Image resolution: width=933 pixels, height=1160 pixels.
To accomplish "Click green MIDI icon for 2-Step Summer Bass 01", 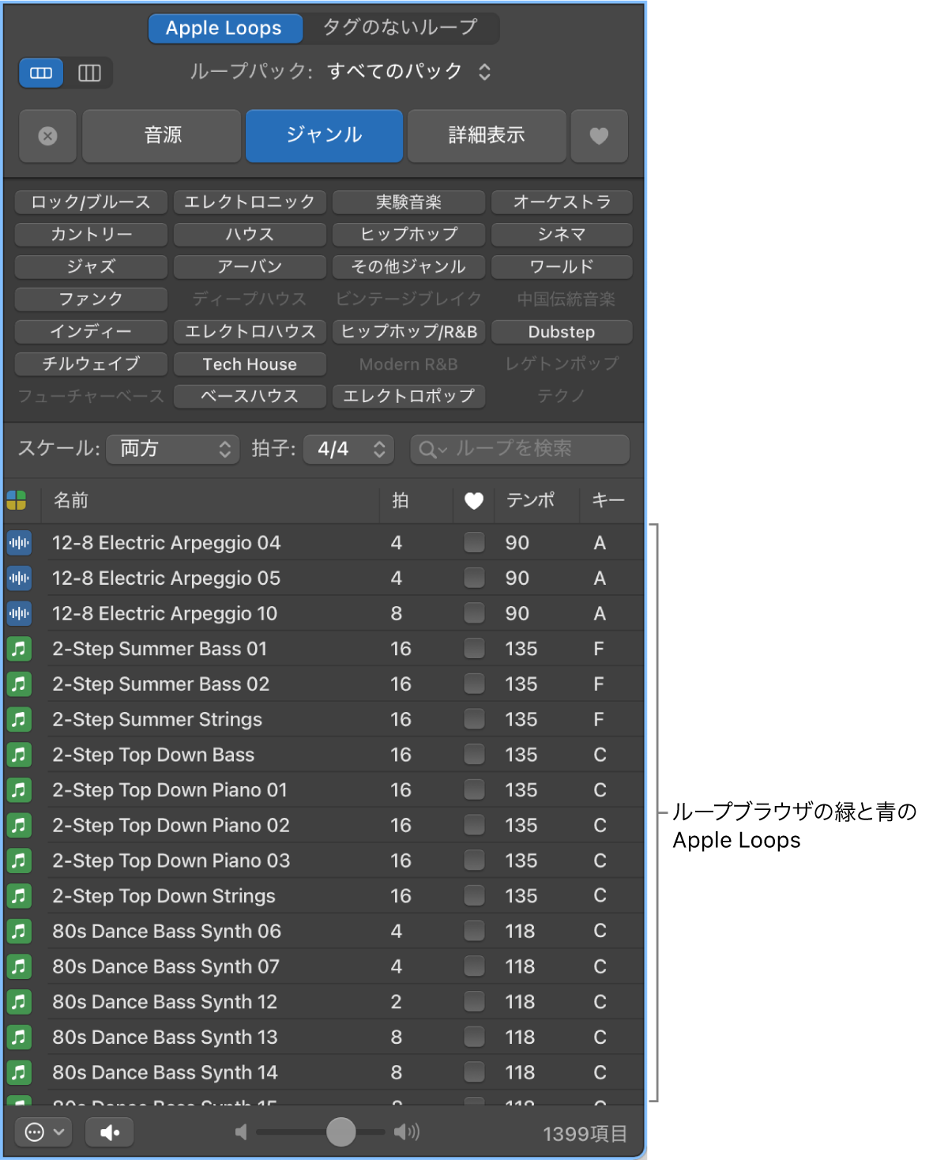I will pyautogui.click(x=19, y=649).
